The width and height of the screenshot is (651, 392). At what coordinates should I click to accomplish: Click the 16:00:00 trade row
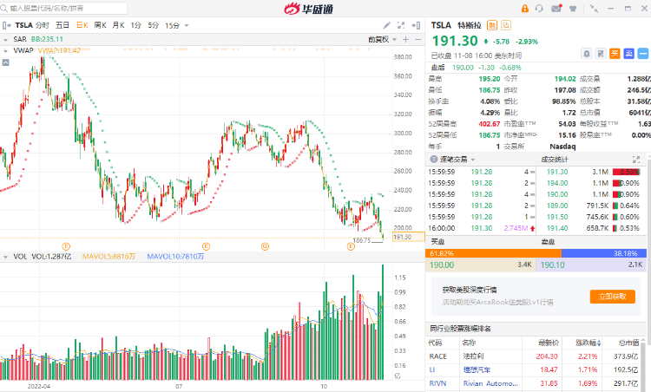[x=482, y=228]
